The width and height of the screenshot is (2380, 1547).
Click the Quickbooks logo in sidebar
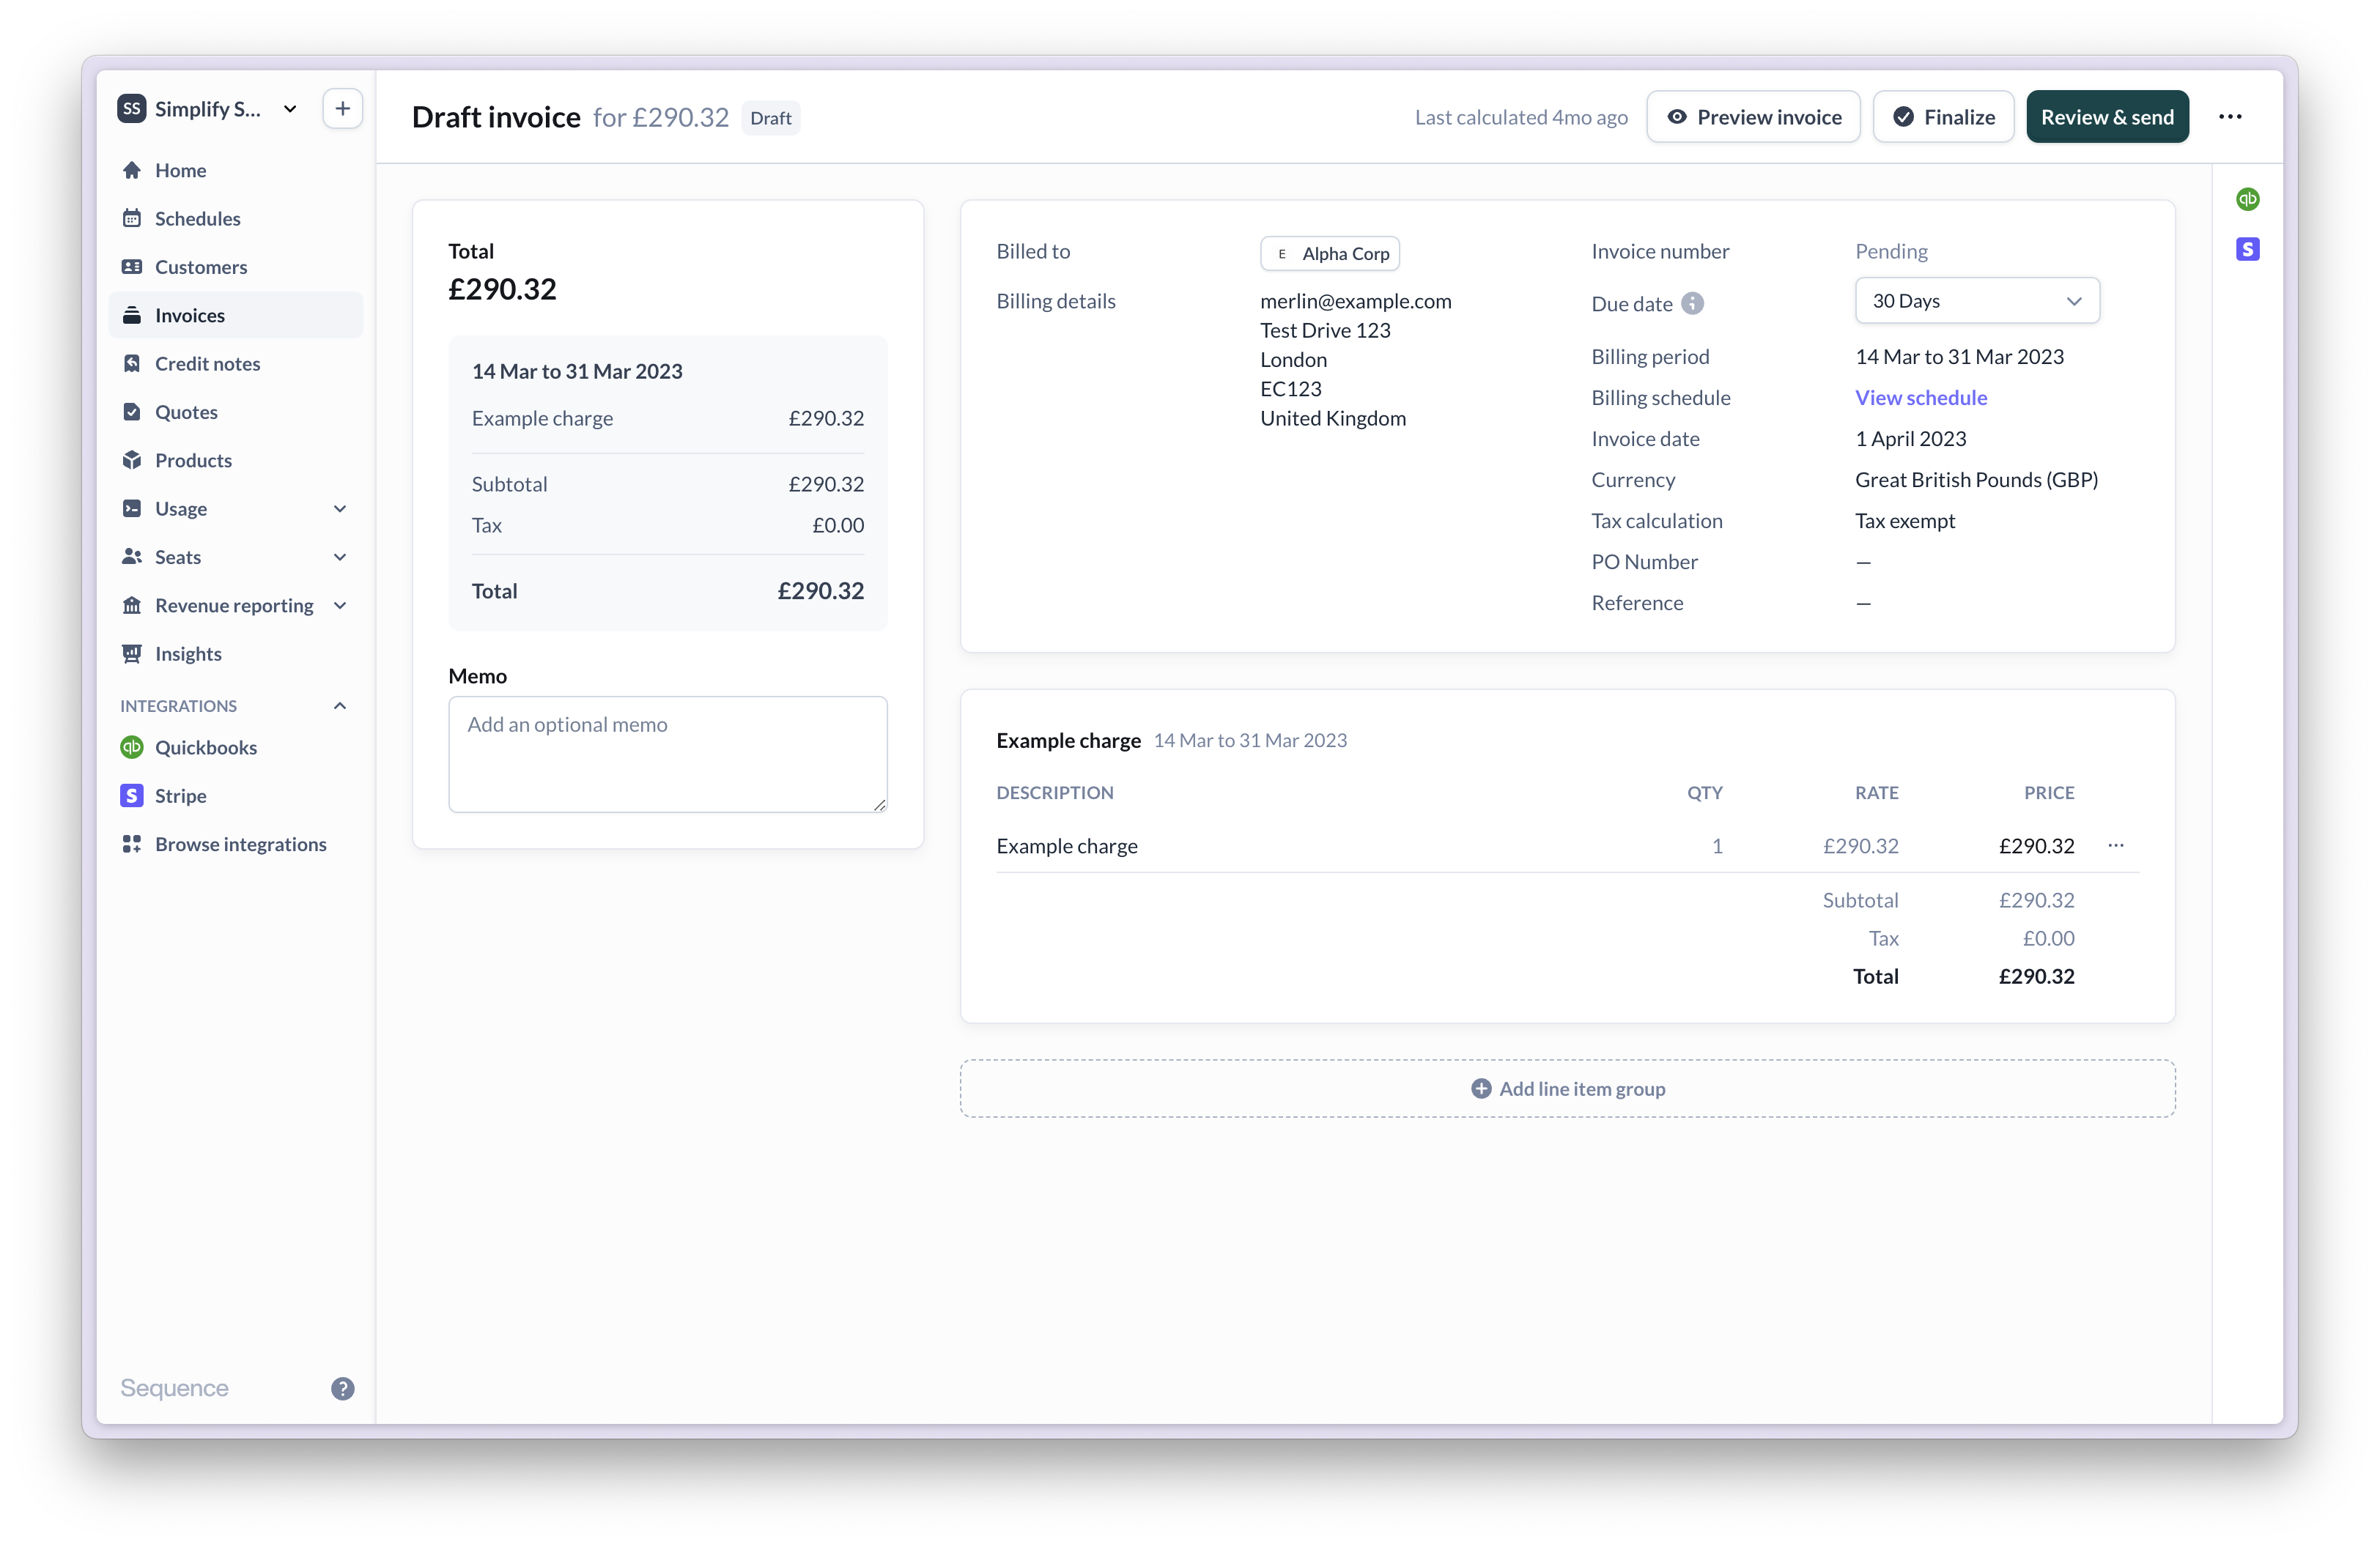131,748
